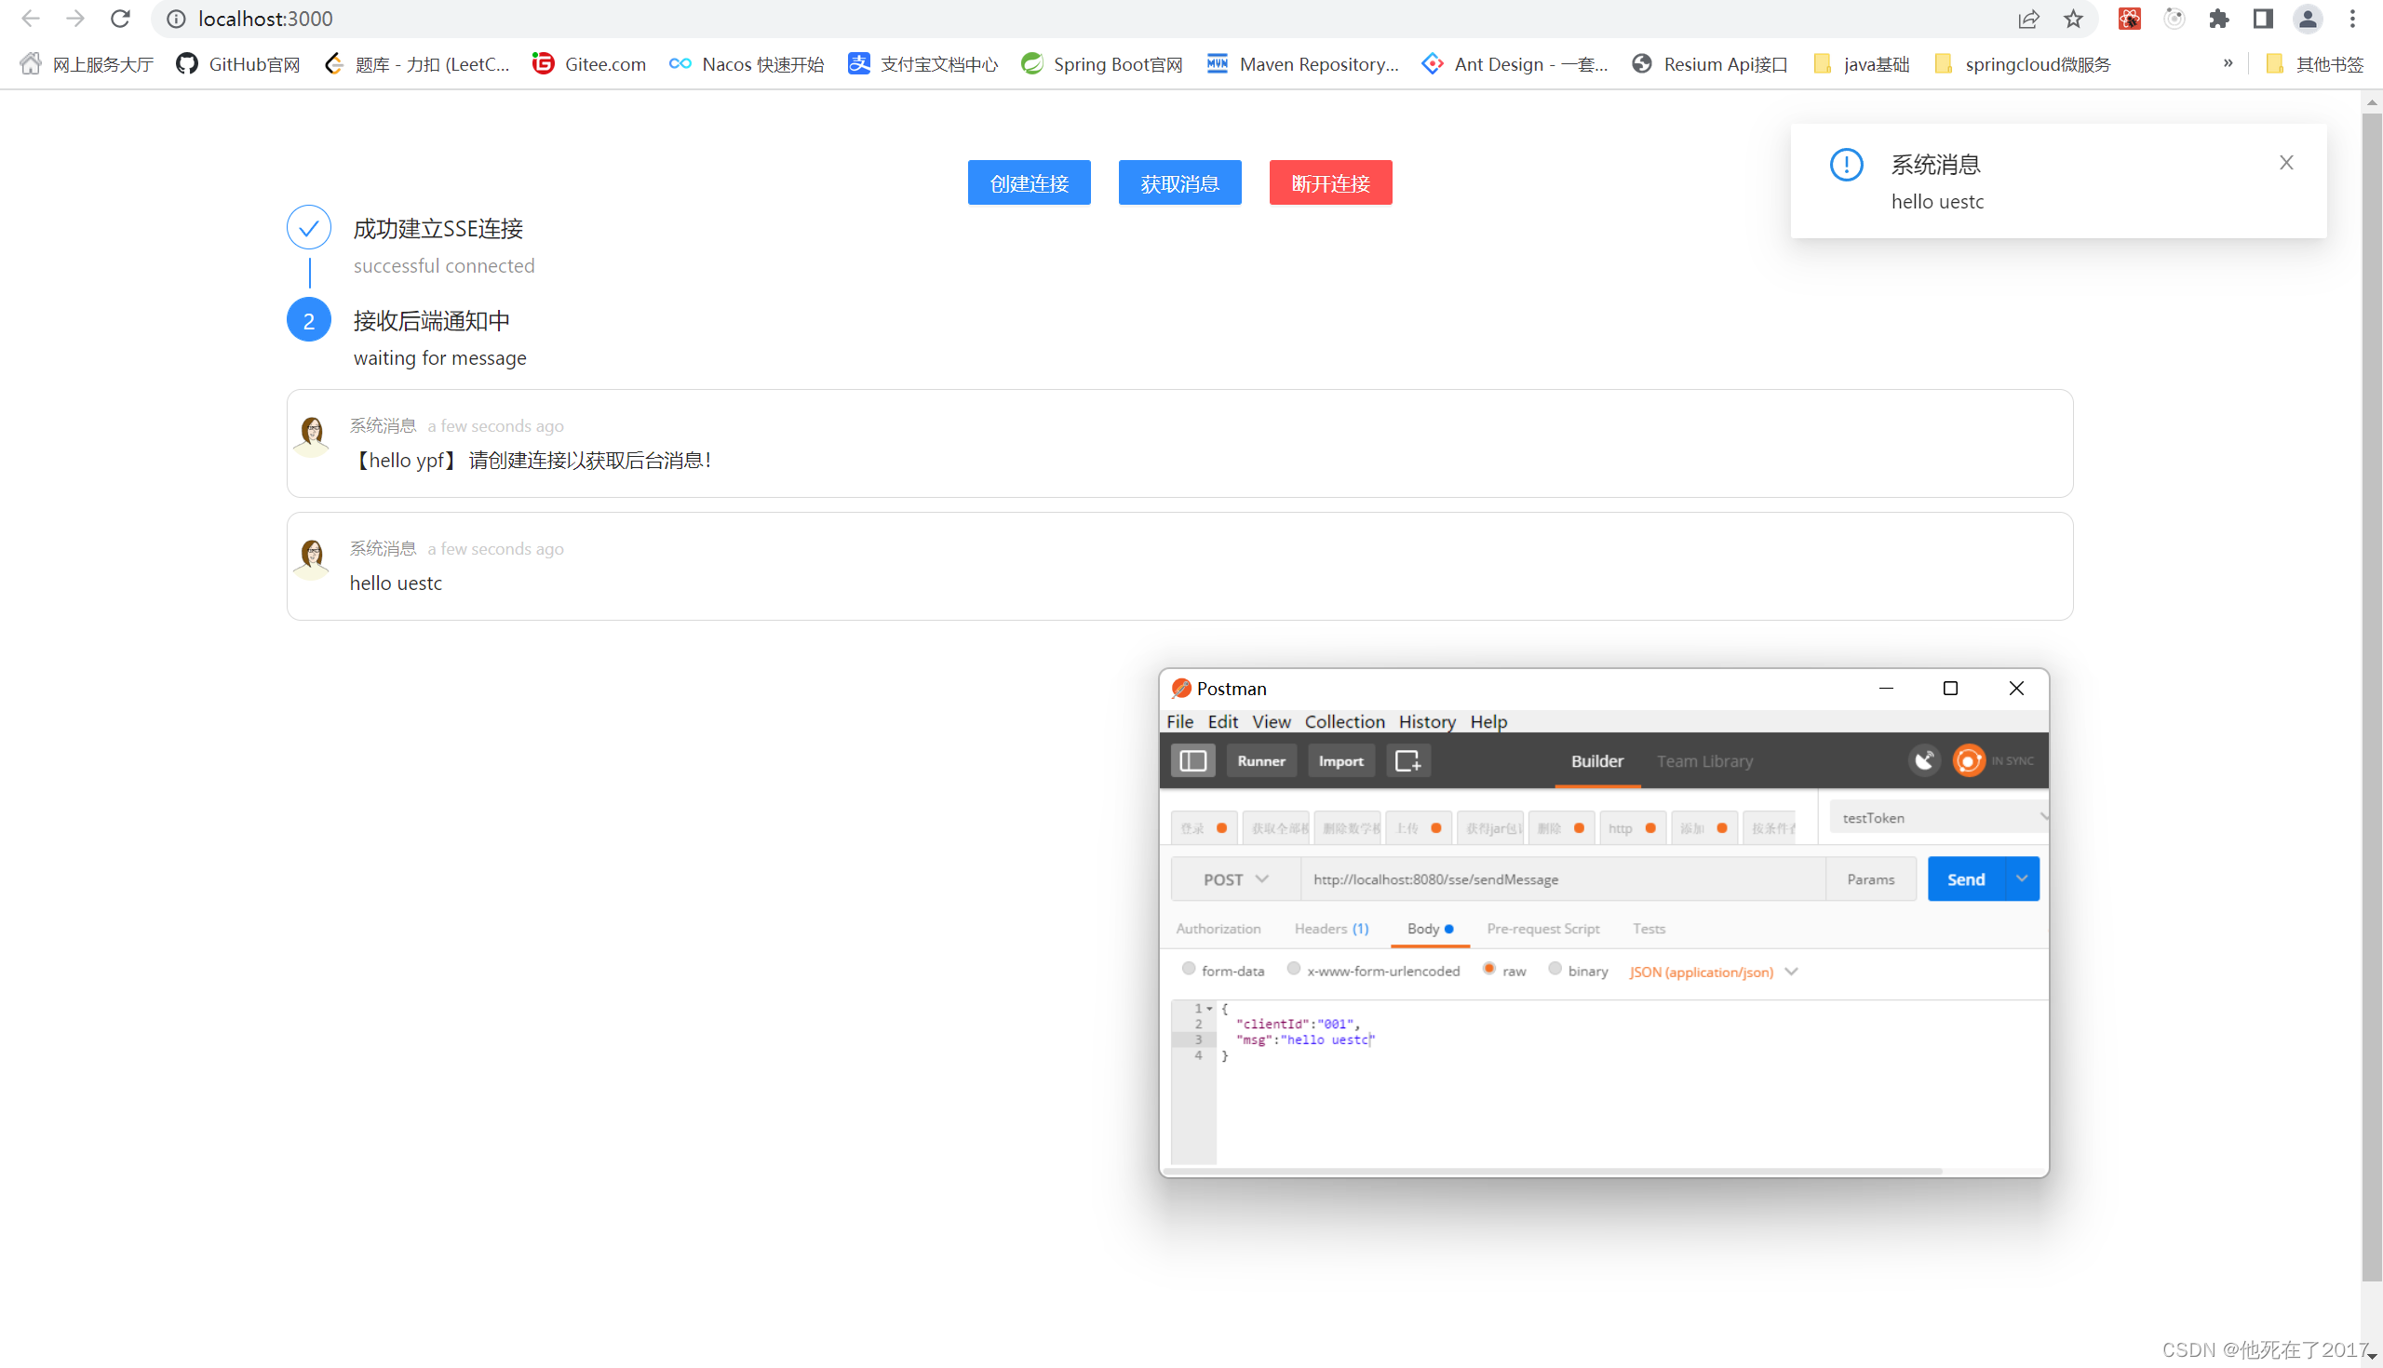The image size is (2383, 1368).
Task: Click the new window icon in Postman
Action: 1407,760
